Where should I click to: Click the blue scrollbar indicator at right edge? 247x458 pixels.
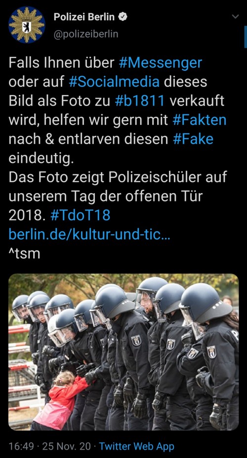[246, 37]
